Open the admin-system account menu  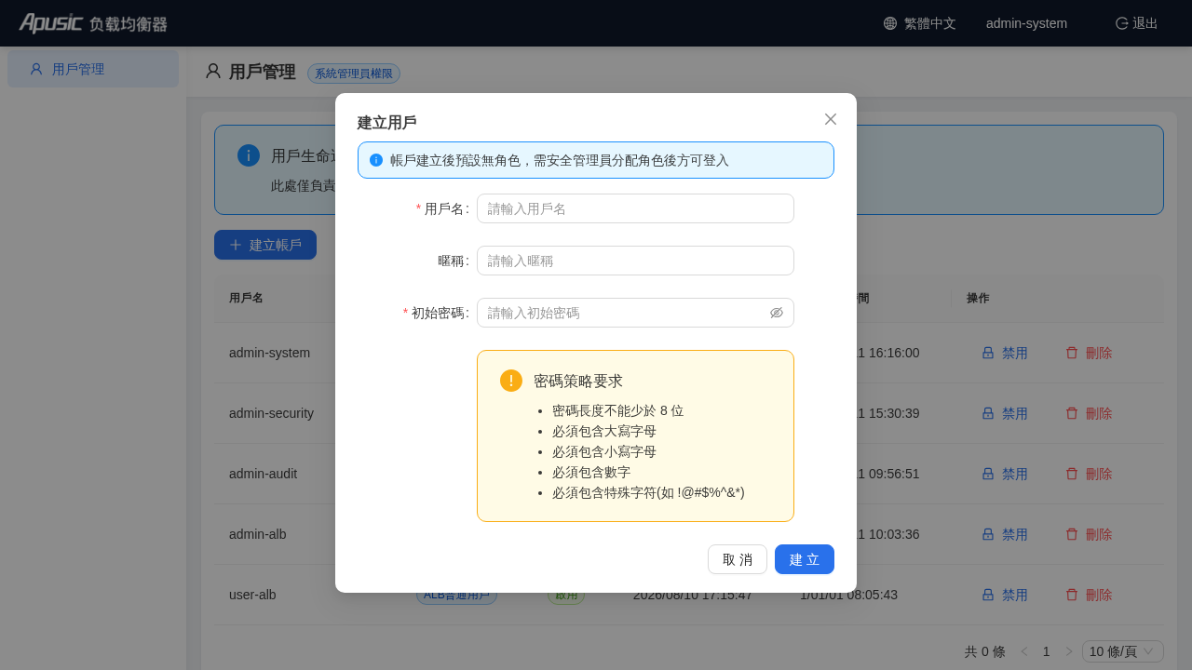pyautogui.click(x=1026, y=23)
